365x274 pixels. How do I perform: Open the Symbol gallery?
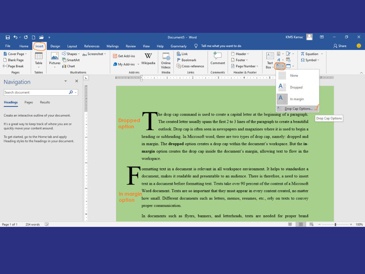[x=310, y=60]
